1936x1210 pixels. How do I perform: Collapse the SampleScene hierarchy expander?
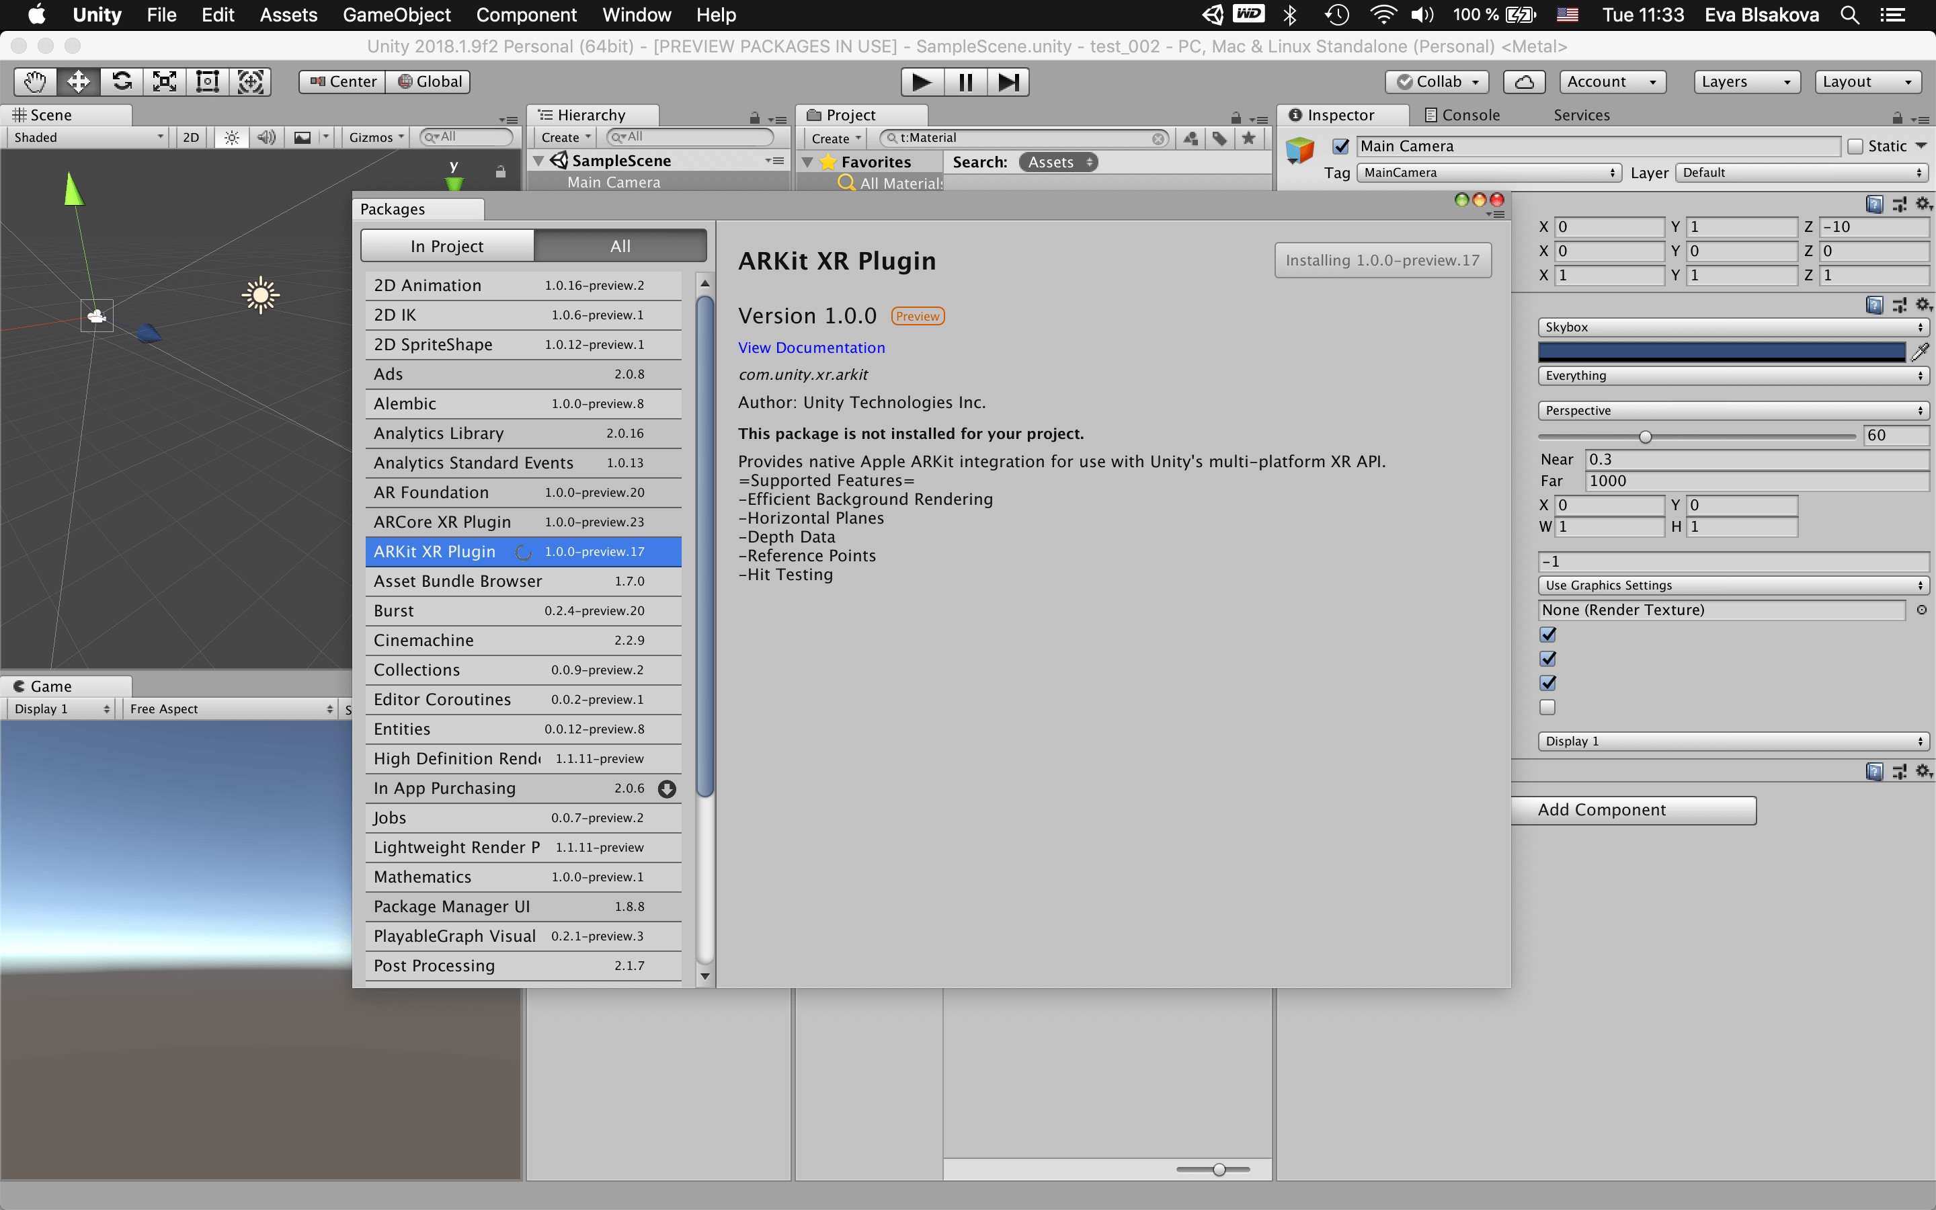(539, 161)
